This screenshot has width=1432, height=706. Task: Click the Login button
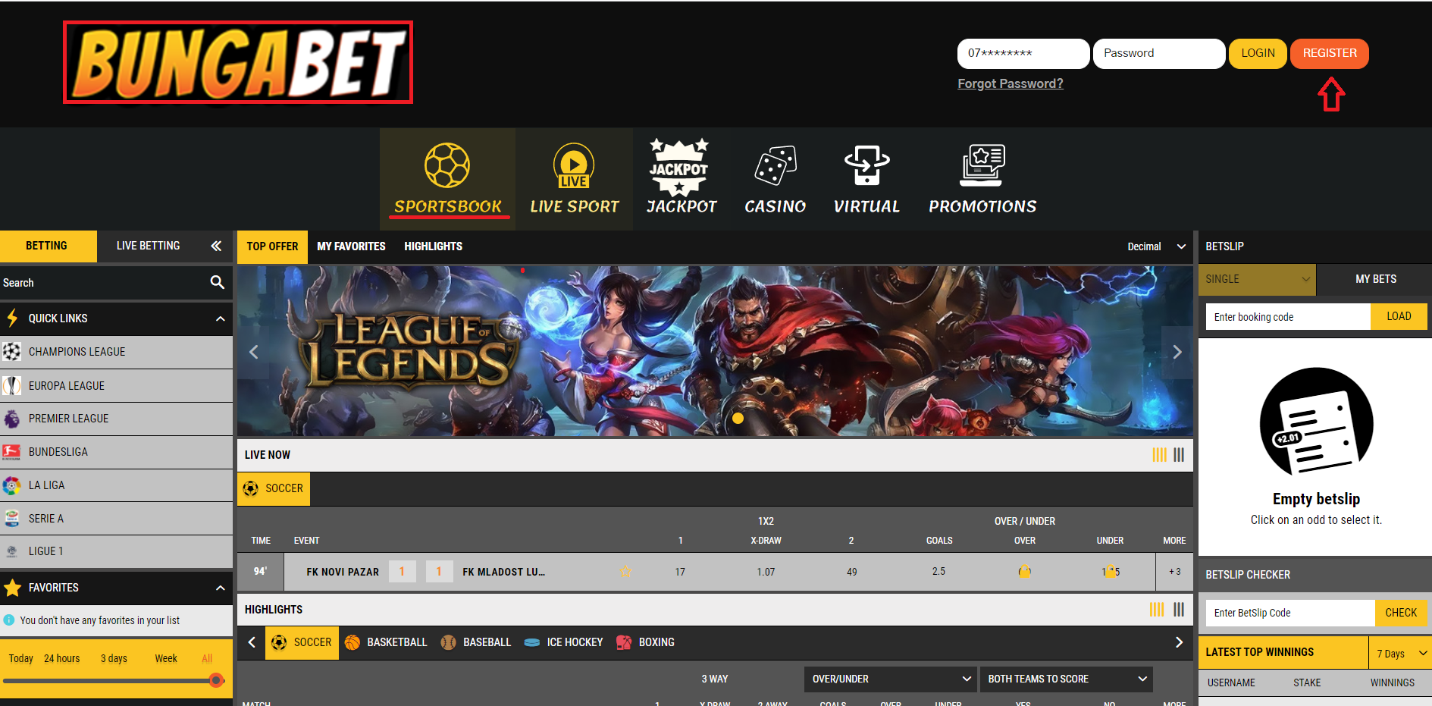click(x=1258, y=53)
